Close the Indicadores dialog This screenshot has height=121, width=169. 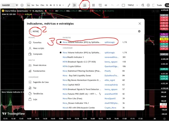[x=140, y=23]
